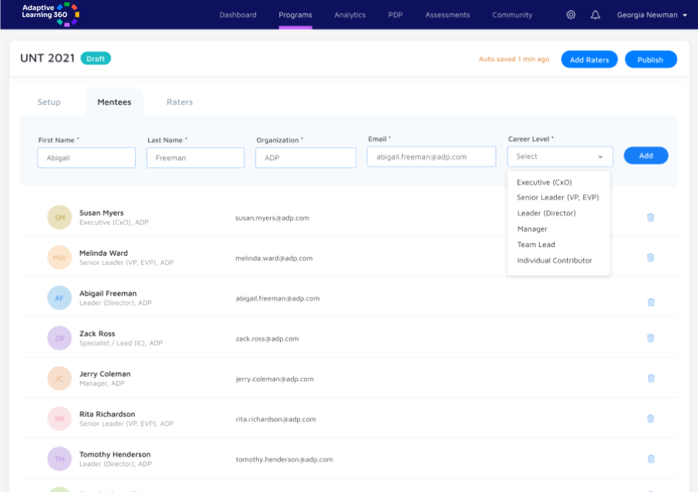Click email jerry.coleman@adp.com
Viewport: 698px width, 492px height.
pyautogui.click(x=275, y=379)
